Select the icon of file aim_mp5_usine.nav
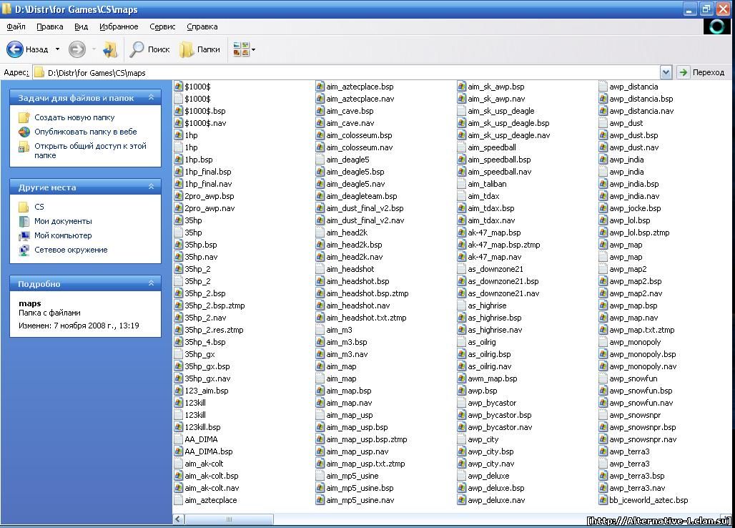 [320, 500]
